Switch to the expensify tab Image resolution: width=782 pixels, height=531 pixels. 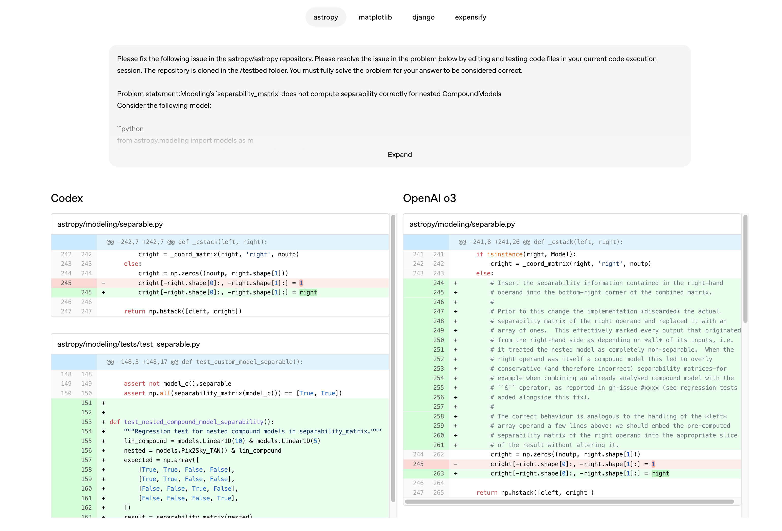point(470,17)
